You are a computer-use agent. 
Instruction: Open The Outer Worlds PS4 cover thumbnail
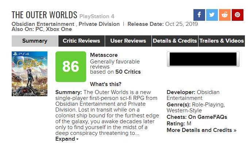pyautogui.click(x=30, y=74)
